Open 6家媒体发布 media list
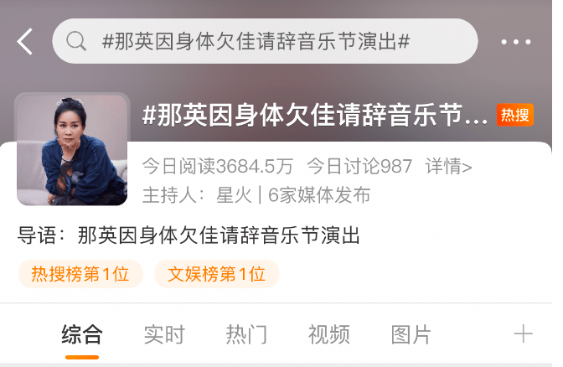This screenshot has height=367, width=563. (319, 195)
